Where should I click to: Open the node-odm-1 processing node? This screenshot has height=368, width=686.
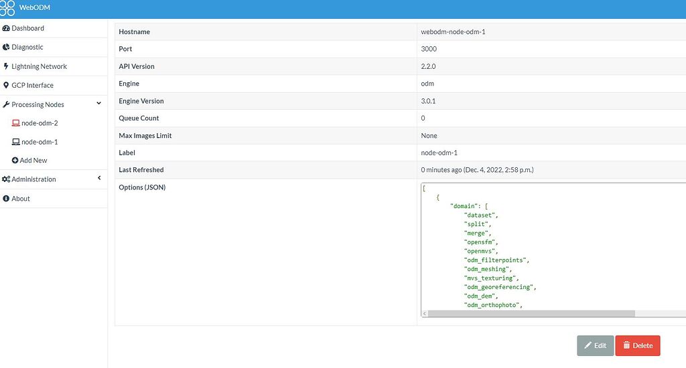(40, 142)
